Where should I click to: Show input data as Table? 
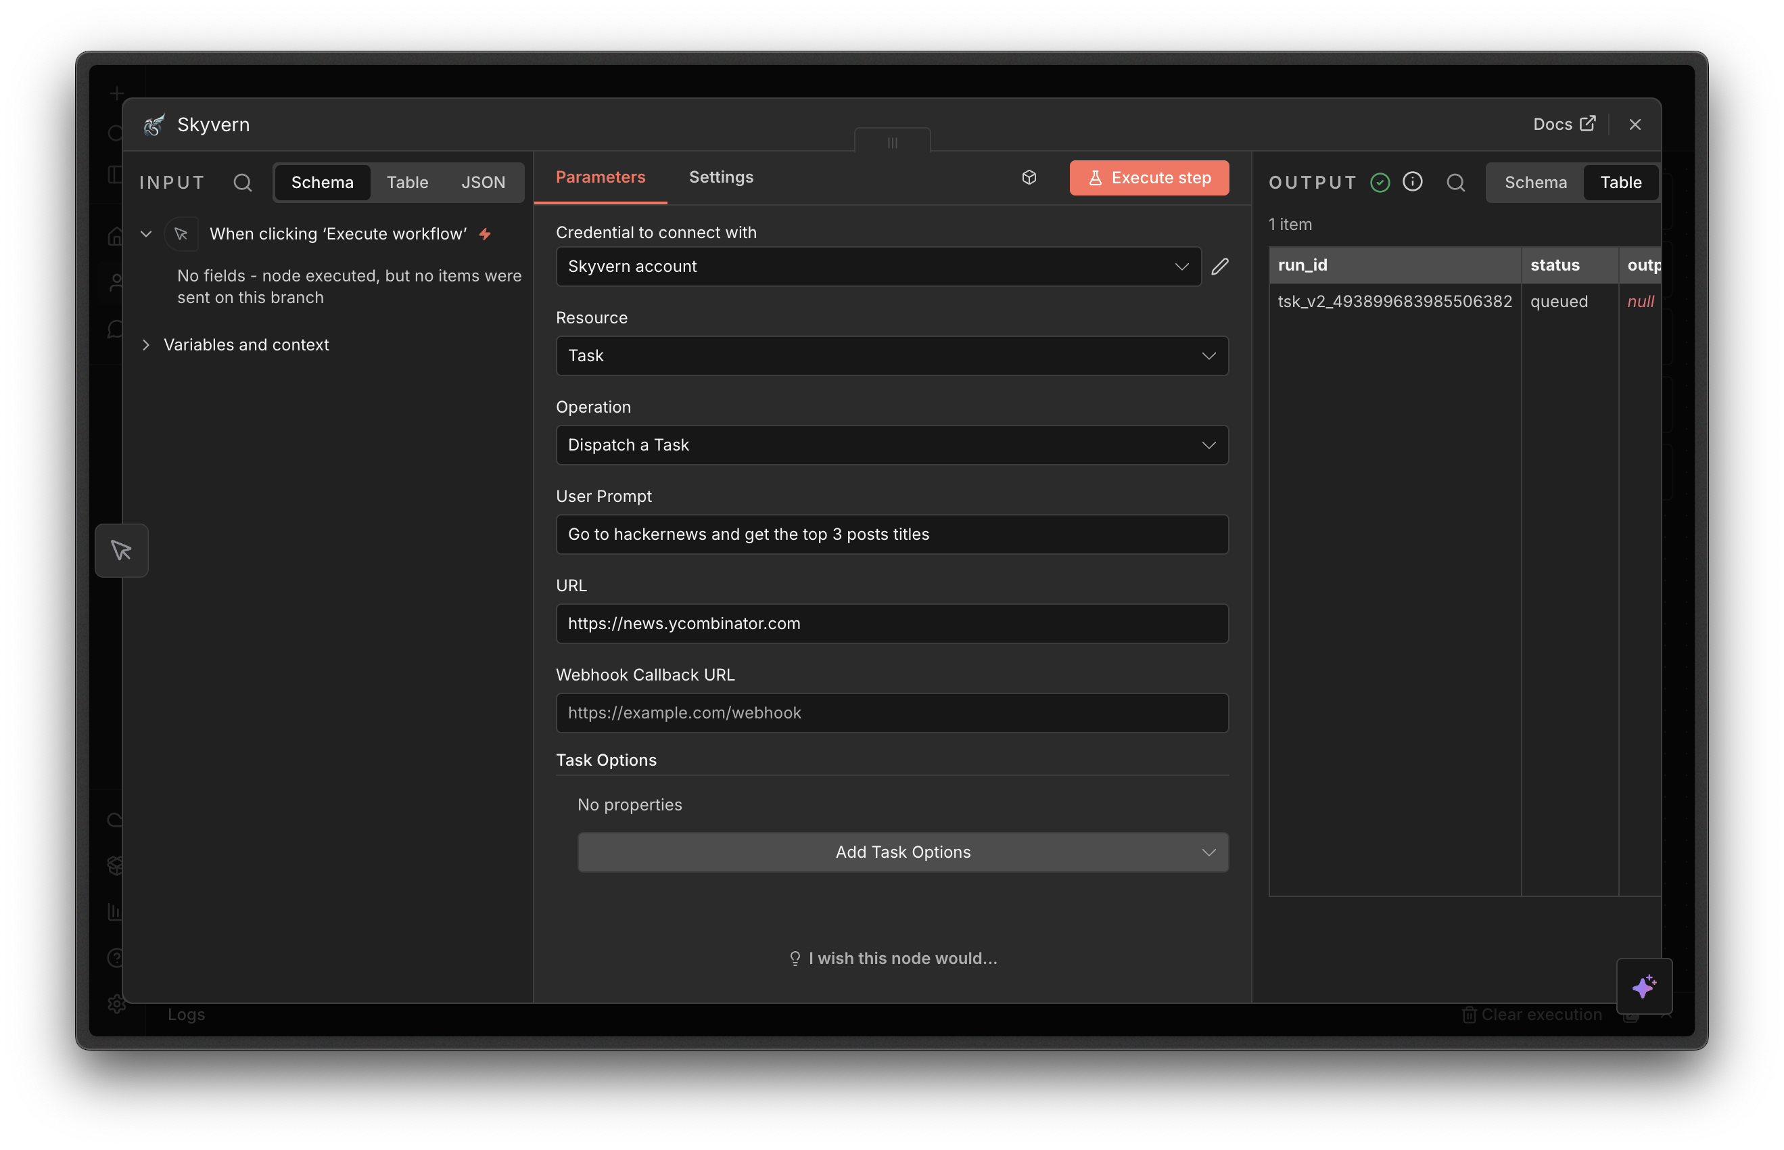408,182
